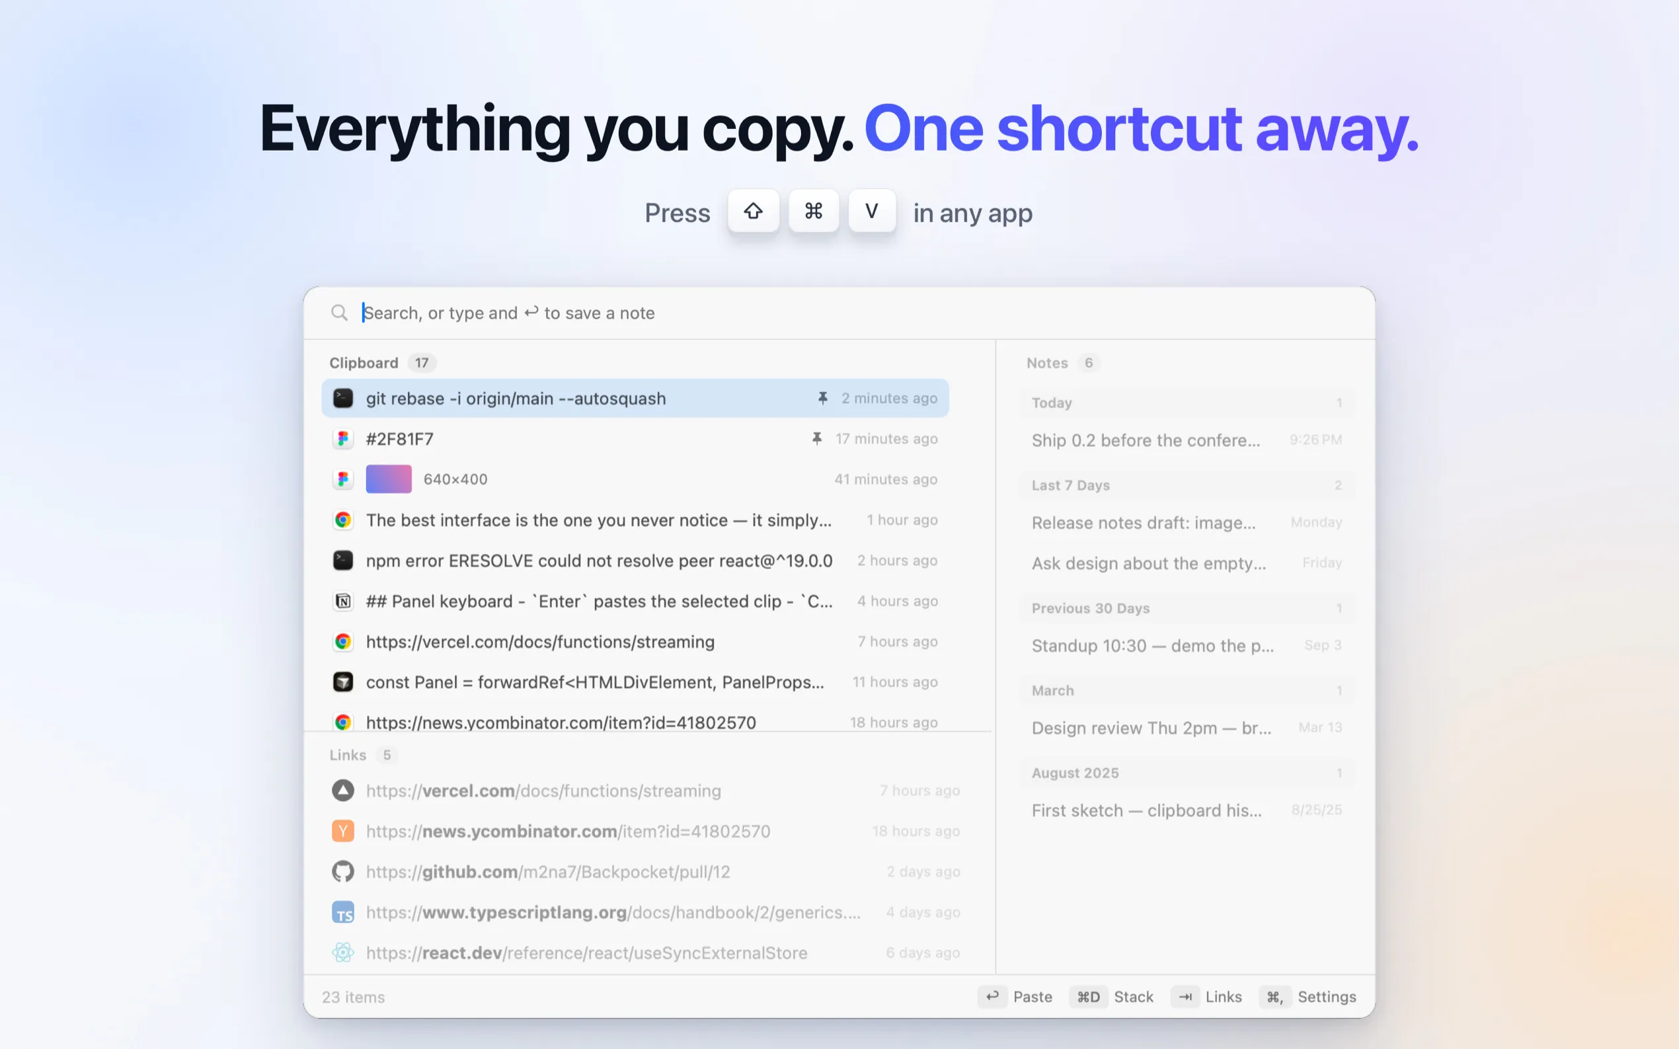Click the TypeScript TS favicon in Links
Screen dimensions: 1679x1049
(x=342, y=912)
